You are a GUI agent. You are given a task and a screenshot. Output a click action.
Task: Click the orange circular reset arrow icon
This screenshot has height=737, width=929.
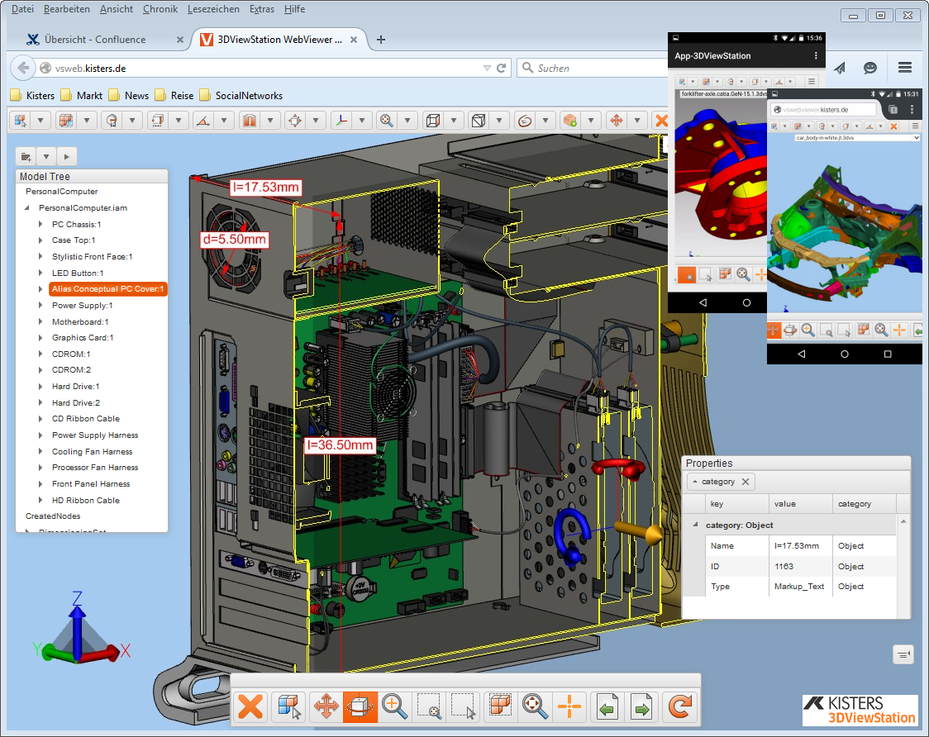(680, 707)
